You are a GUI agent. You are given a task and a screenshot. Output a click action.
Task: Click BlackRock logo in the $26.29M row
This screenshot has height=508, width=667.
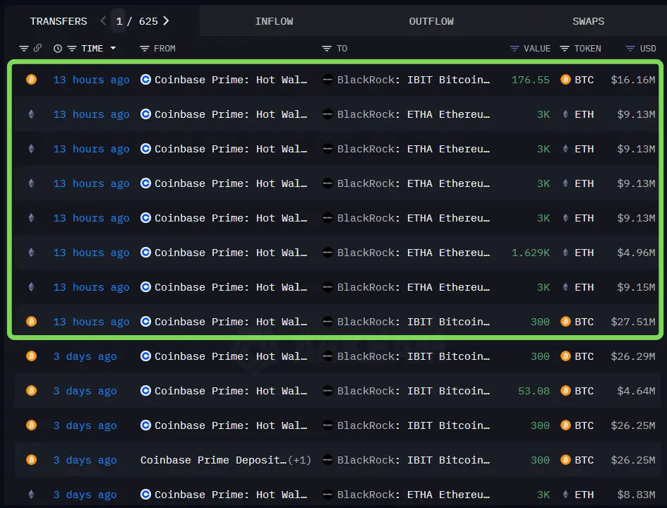tap(328, 356)
